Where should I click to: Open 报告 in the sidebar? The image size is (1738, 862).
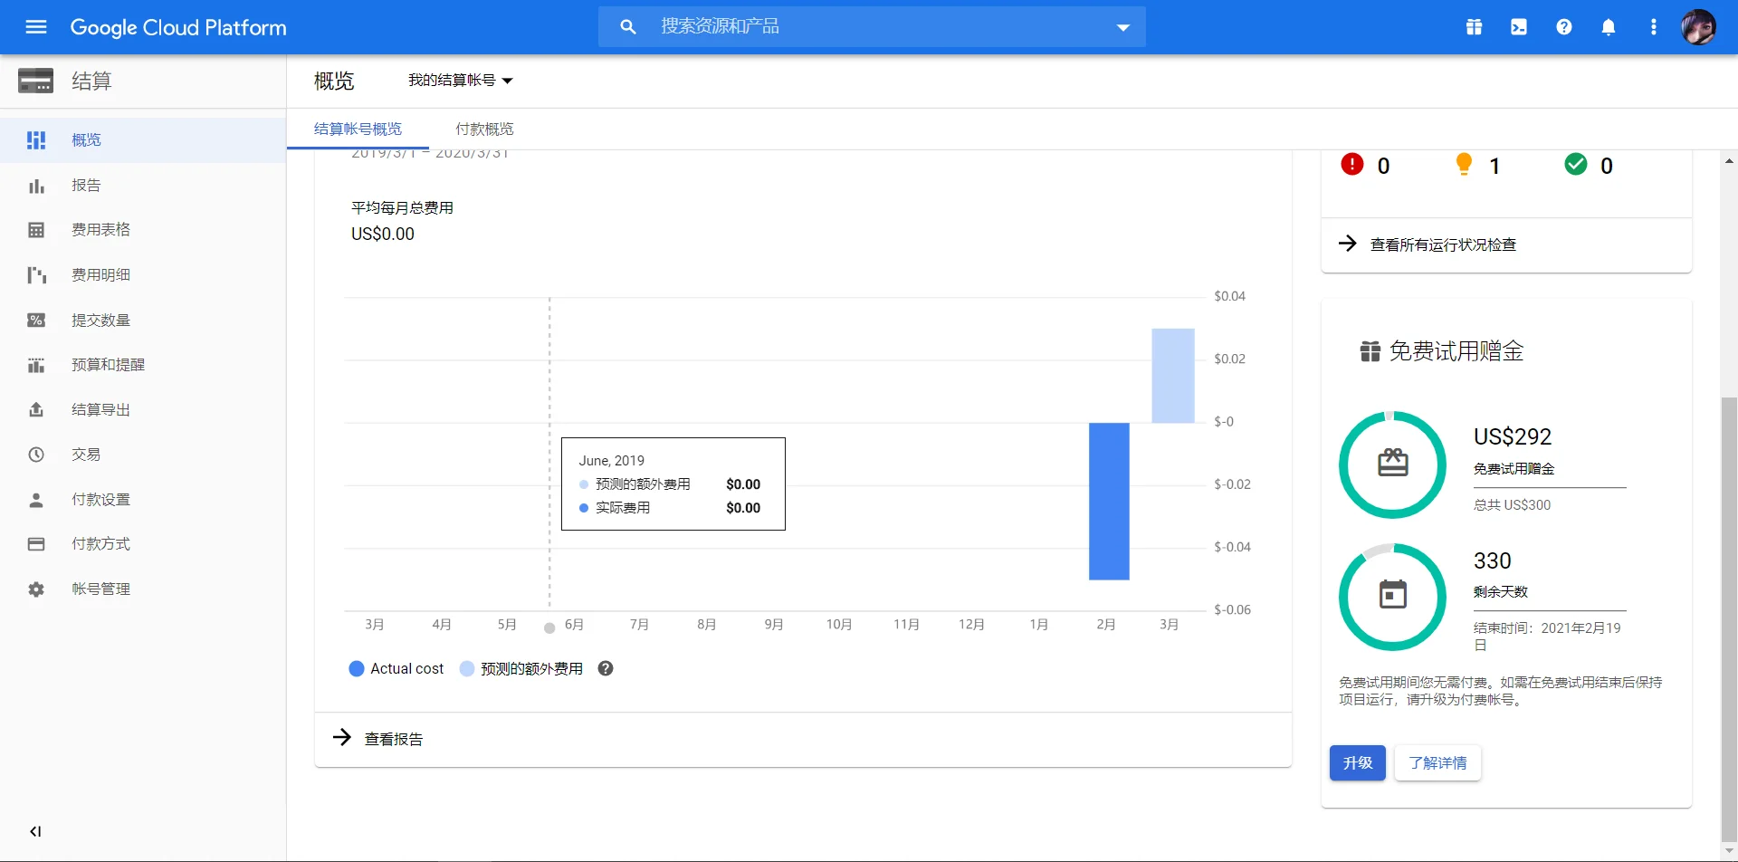pos(143,186)
